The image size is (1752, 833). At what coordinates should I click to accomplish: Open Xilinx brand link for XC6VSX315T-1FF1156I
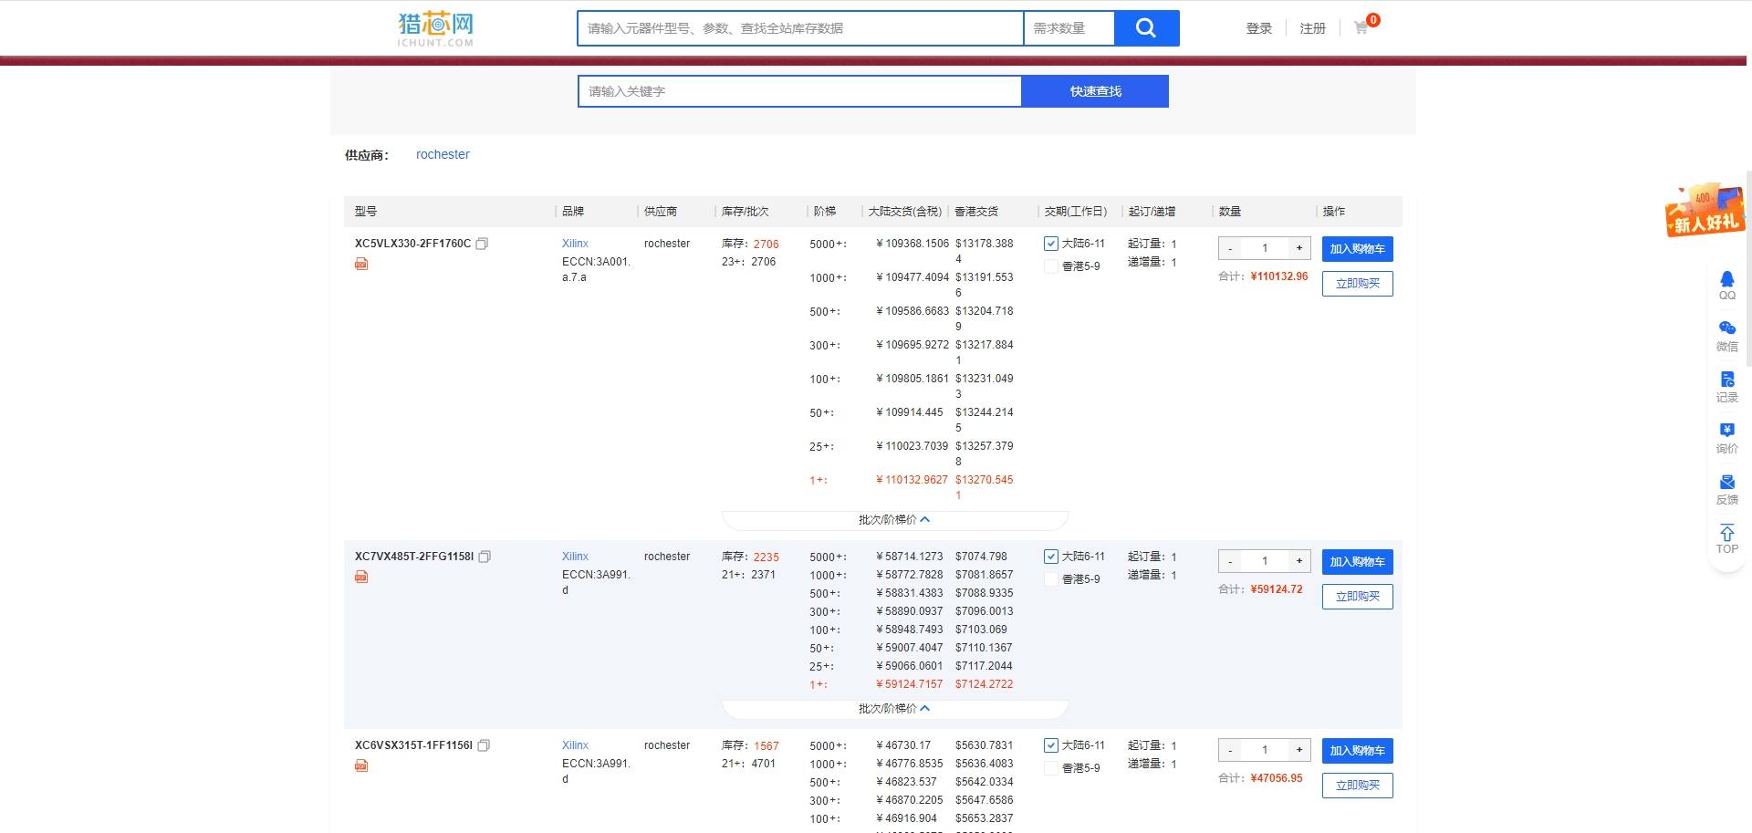click(x=575, y=745)
